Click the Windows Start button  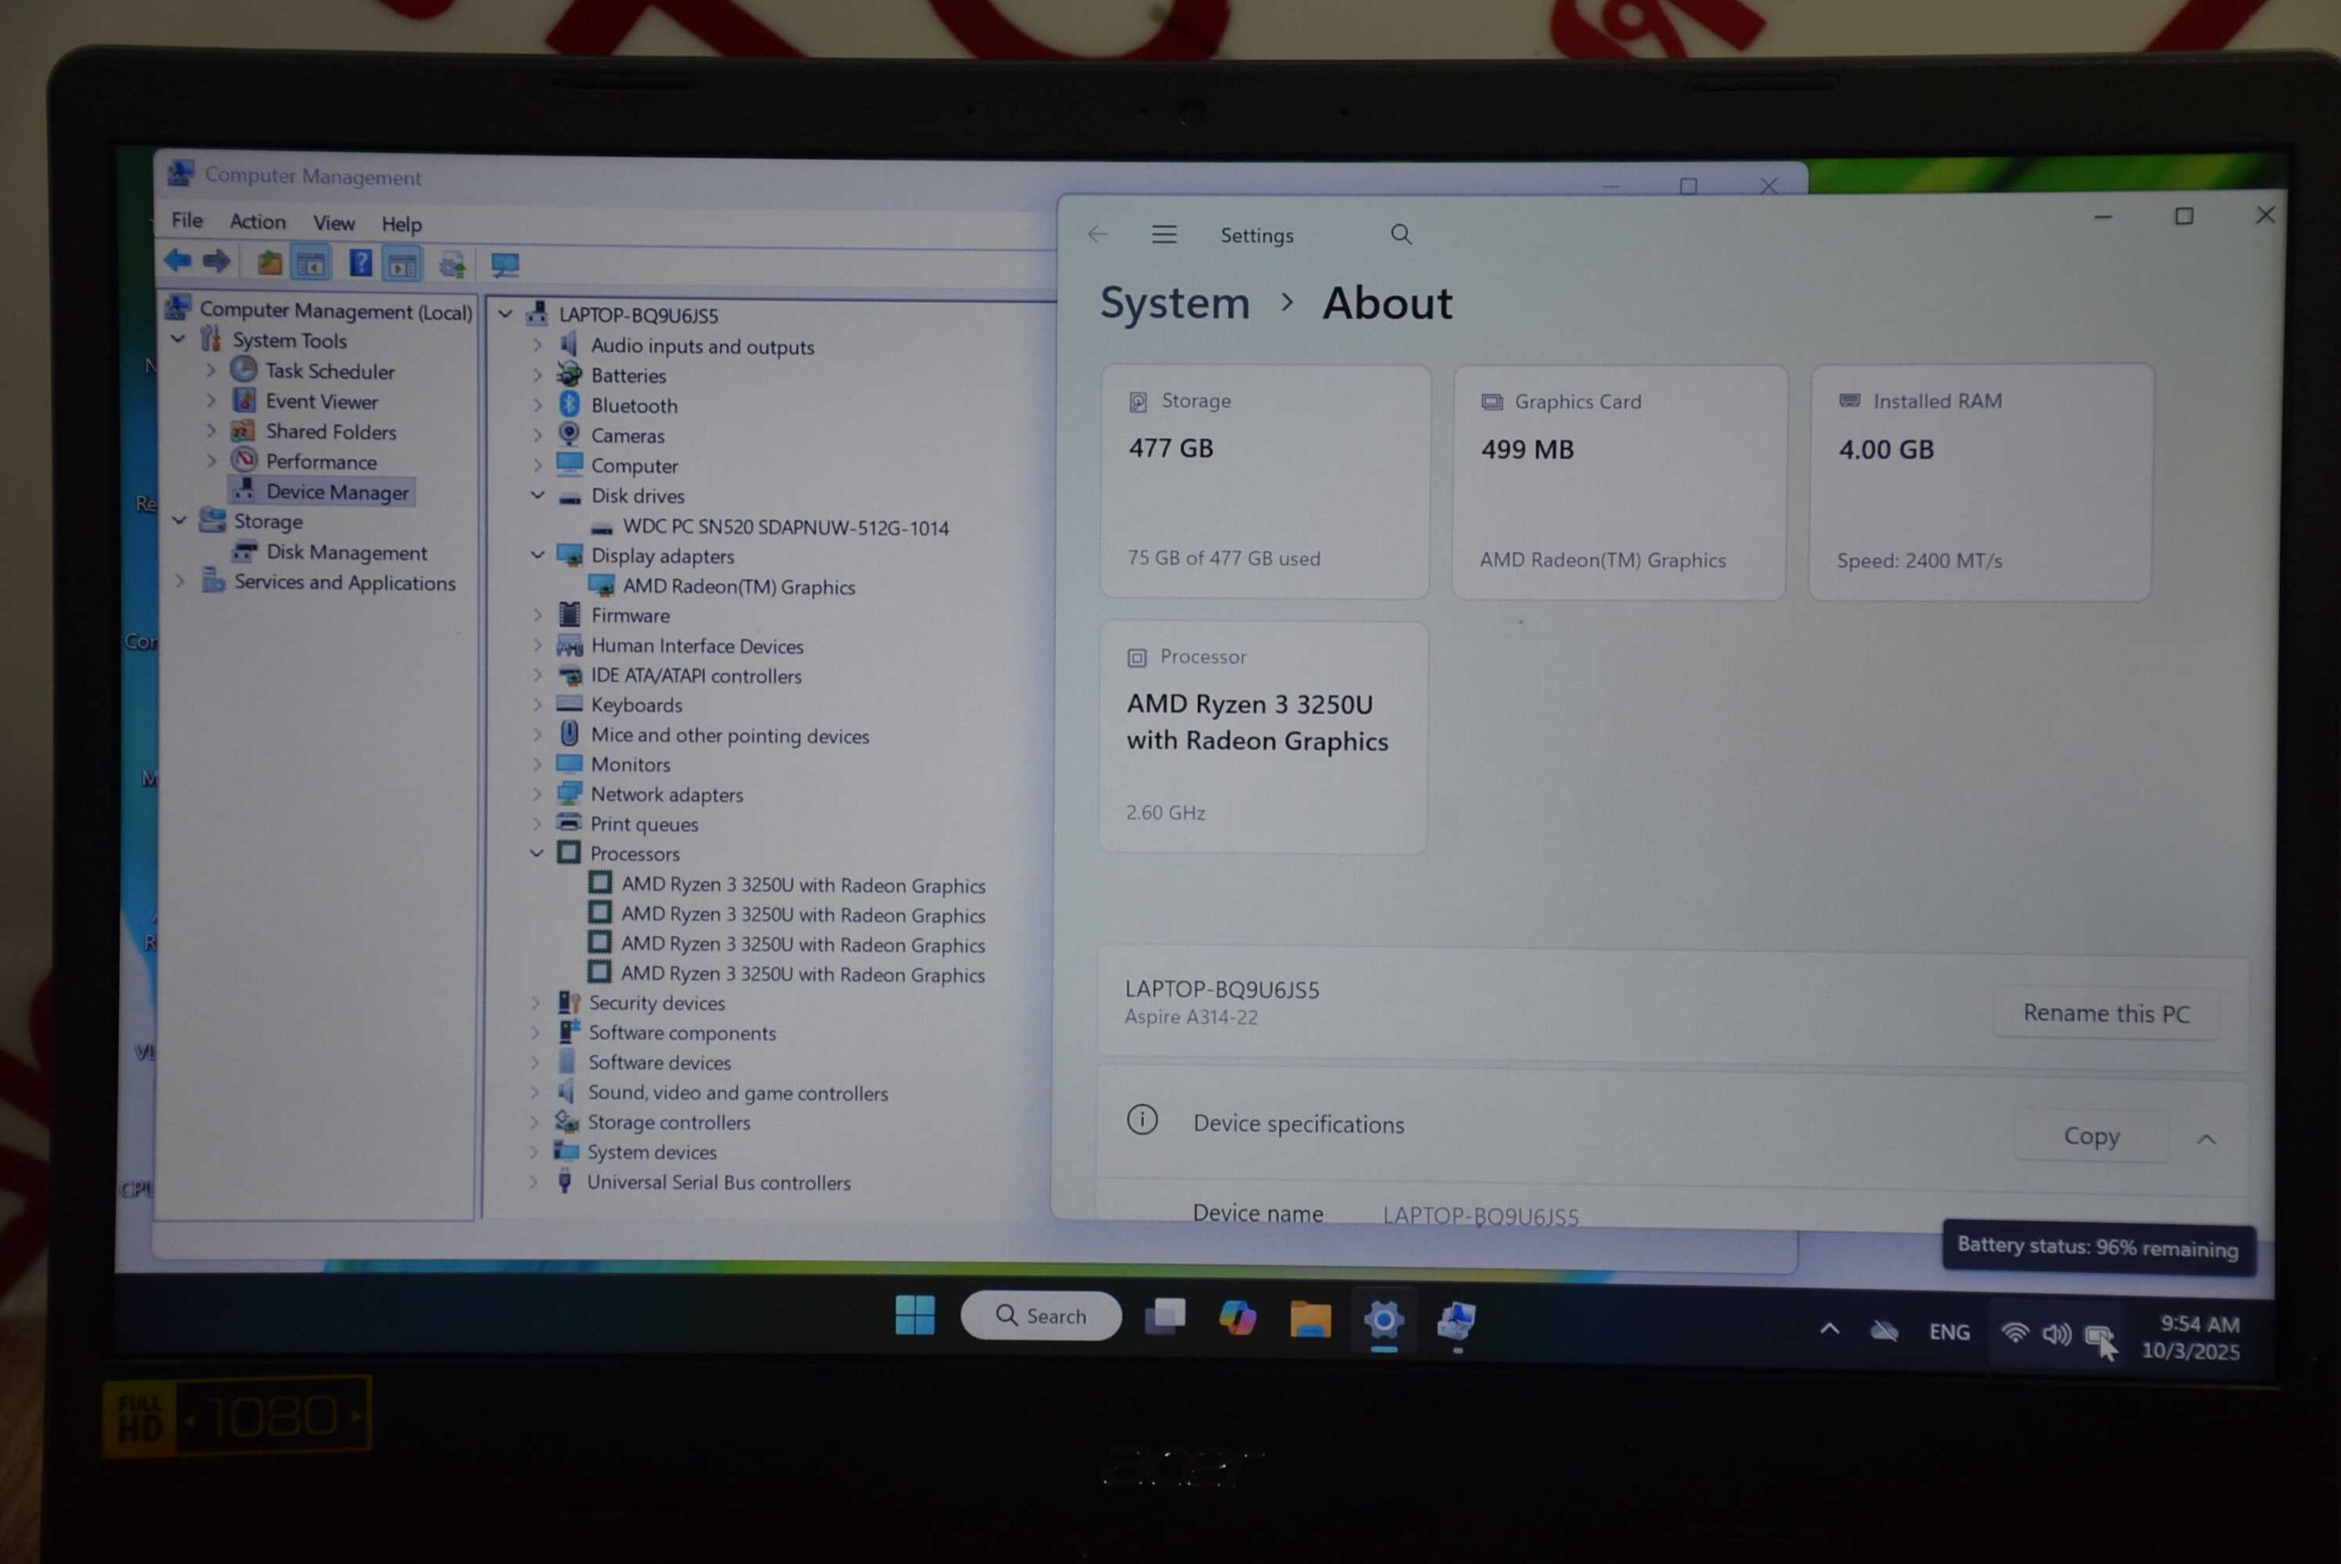click(914, 1314)
